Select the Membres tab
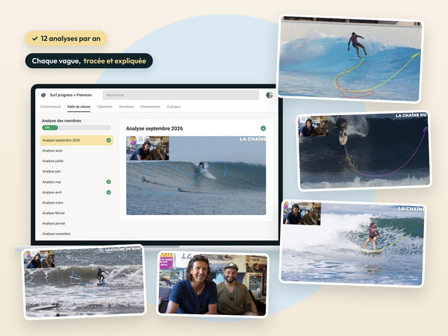This screenshot has height=336, width=448. coord(126,107)
